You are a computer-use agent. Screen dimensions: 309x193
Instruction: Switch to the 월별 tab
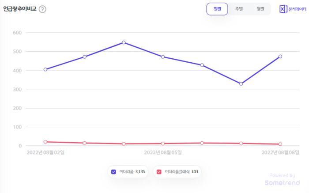260,9
